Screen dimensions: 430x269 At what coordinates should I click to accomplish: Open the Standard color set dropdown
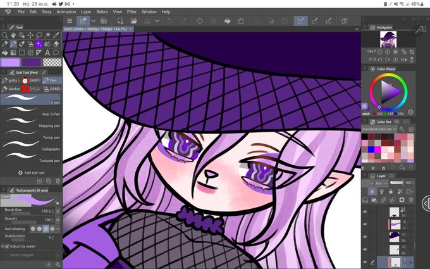[x=379, y=129]
